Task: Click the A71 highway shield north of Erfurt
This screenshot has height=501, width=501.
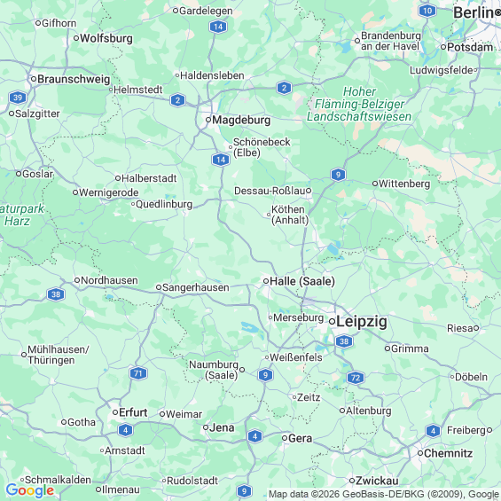Action: 138,373
